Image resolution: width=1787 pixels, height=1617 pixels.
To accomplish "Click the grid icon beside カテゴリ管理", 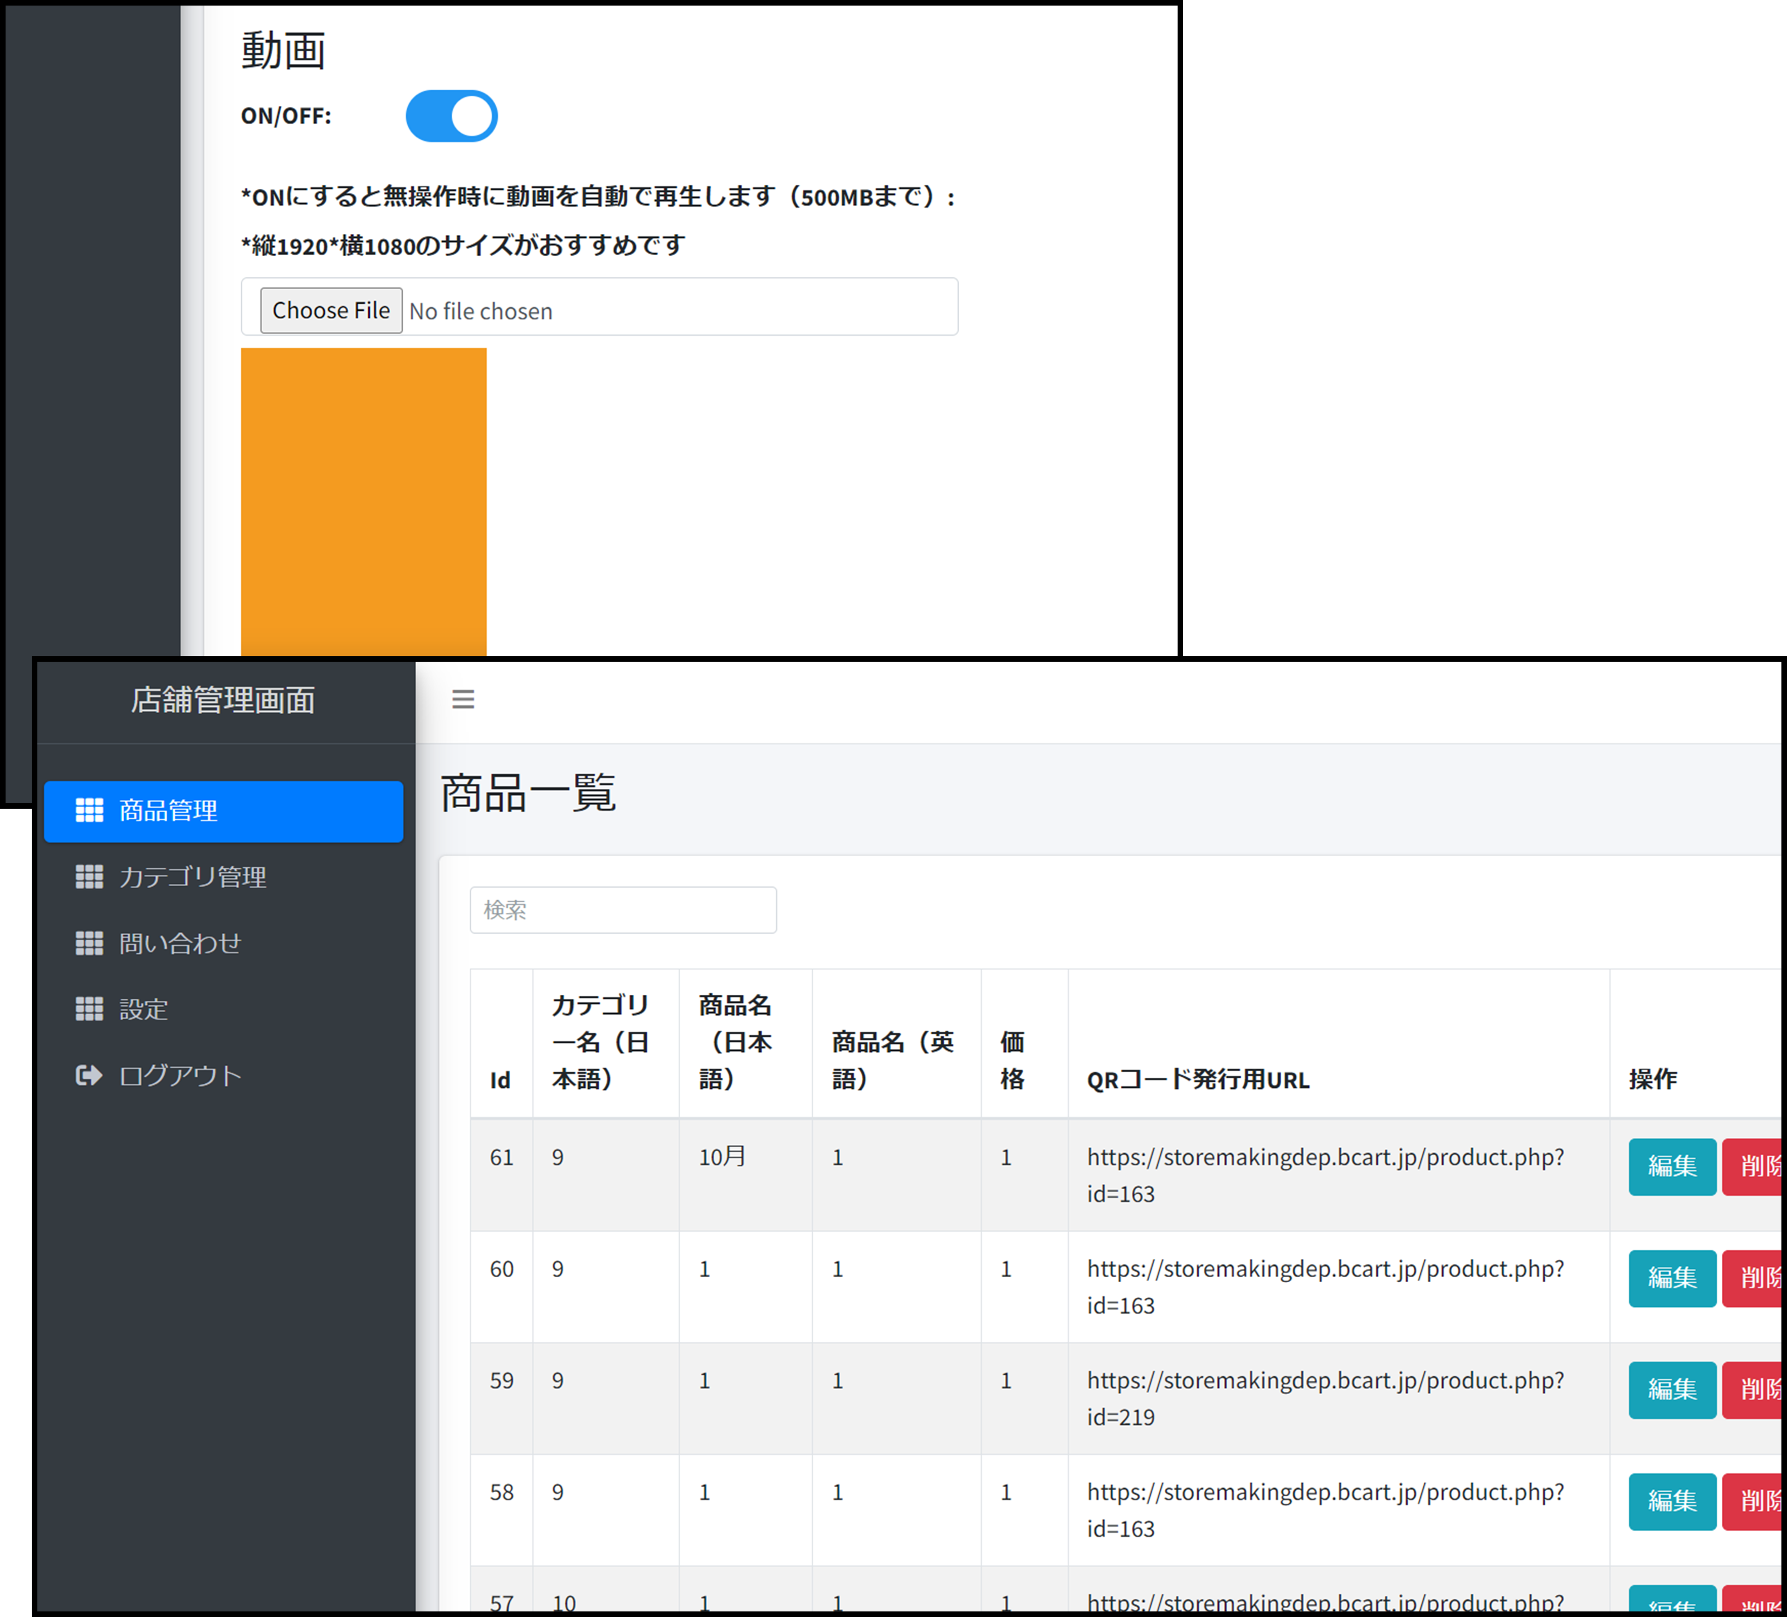I will (89, 877).
